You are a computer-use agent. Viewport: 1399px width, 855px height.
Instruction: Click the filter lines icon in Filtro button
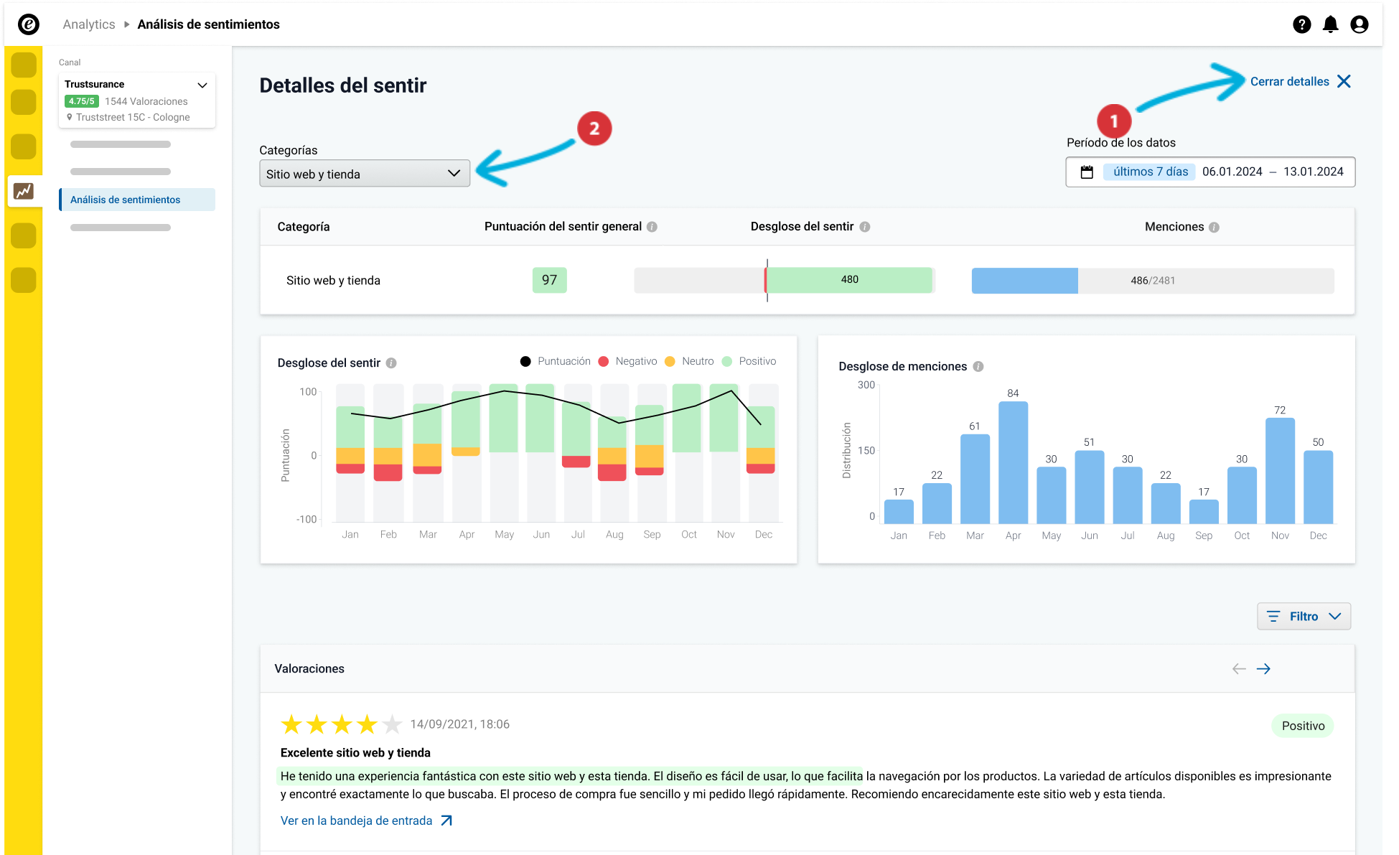tap(1273, 617)
